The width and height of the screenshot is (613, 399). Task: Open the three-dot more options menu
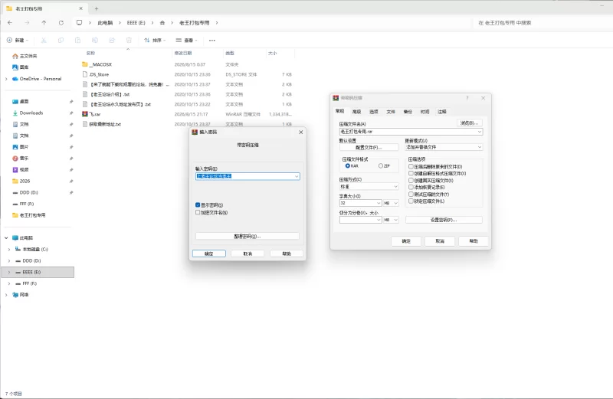(212, 41)
